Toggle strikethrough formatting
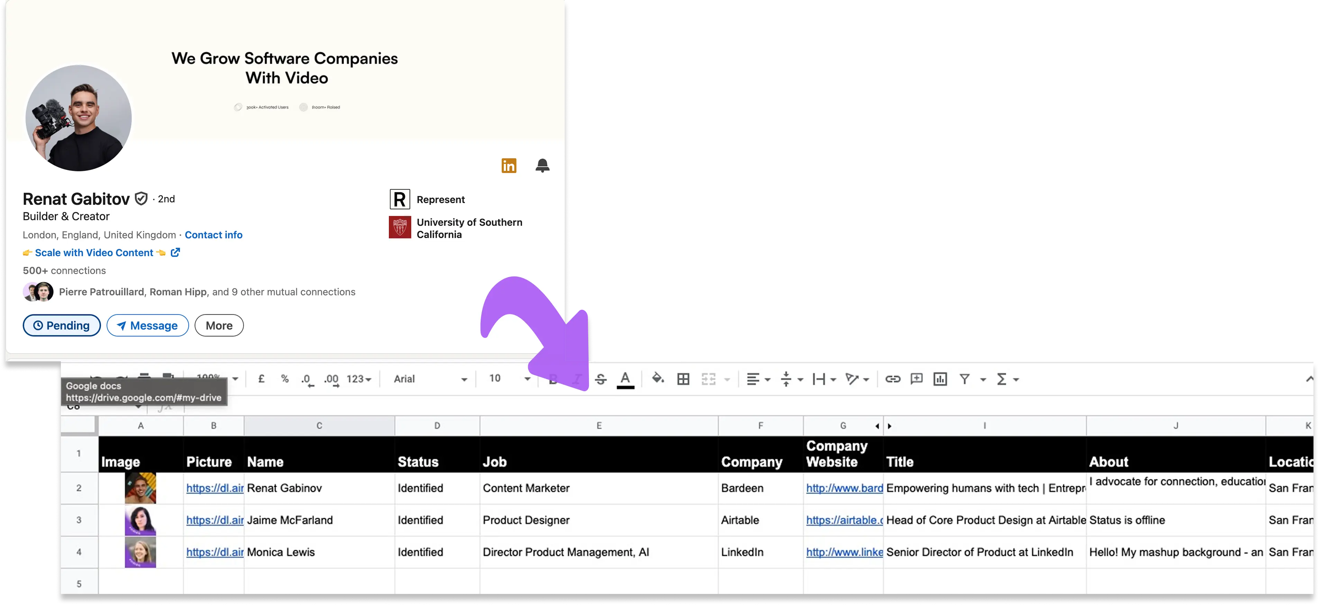Image resolution: width=1319 pixels, height=605 pixels. 601,379
